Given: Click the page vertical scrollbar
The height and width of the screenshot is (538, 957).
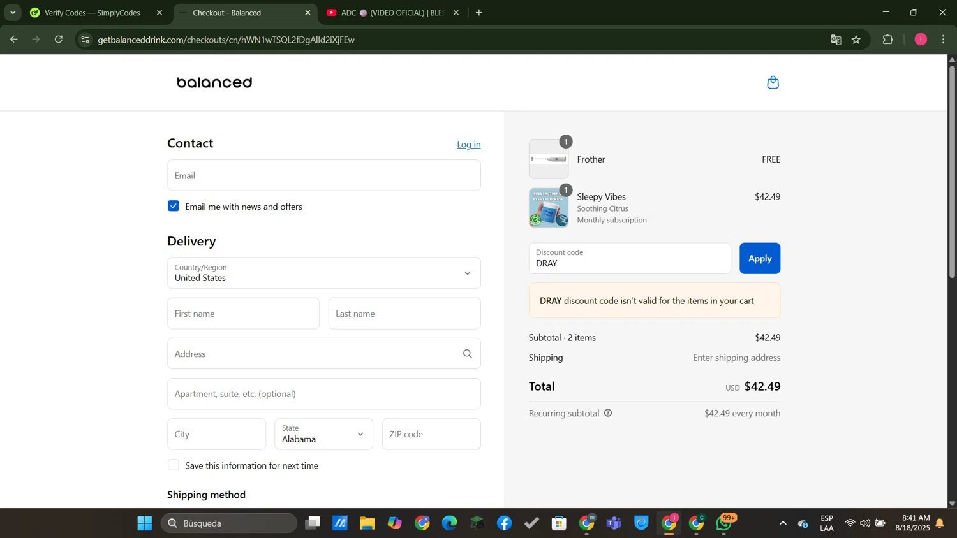Looking at the screenshot, I should (952, 172).
